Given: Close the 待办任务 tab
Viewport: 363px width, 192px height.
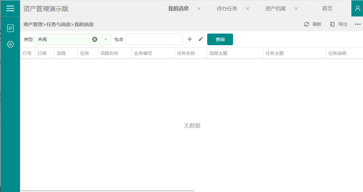Looking at the screenshot, I should (248, 9).
